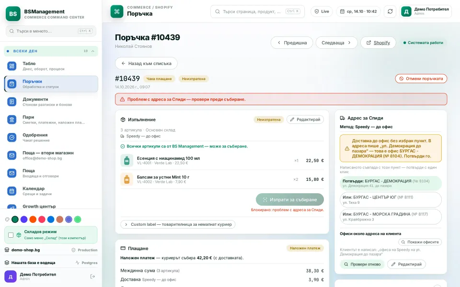This screenshot has width=460, height=287.
Task: Click the Поща inbox envelope icon
Action: coord(11,173)
